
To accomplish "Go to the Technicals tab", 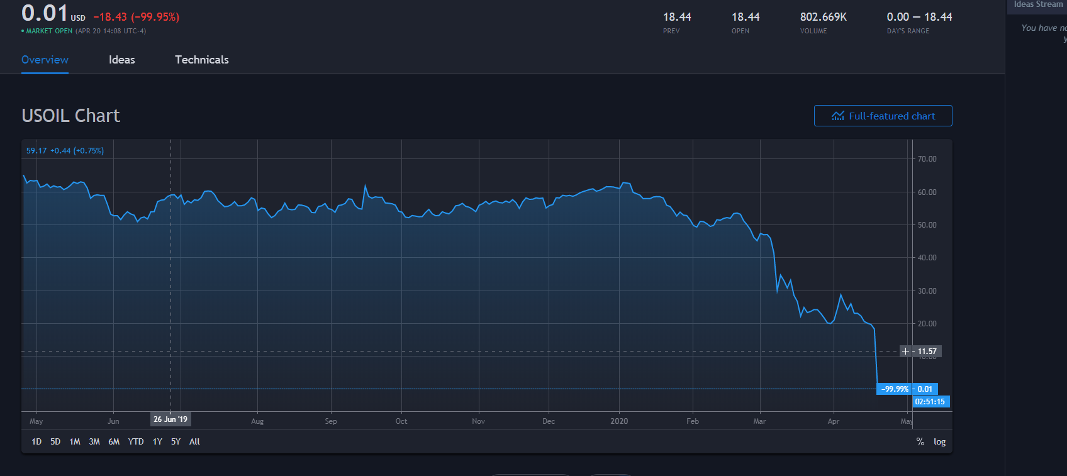I will coord(201,60).
